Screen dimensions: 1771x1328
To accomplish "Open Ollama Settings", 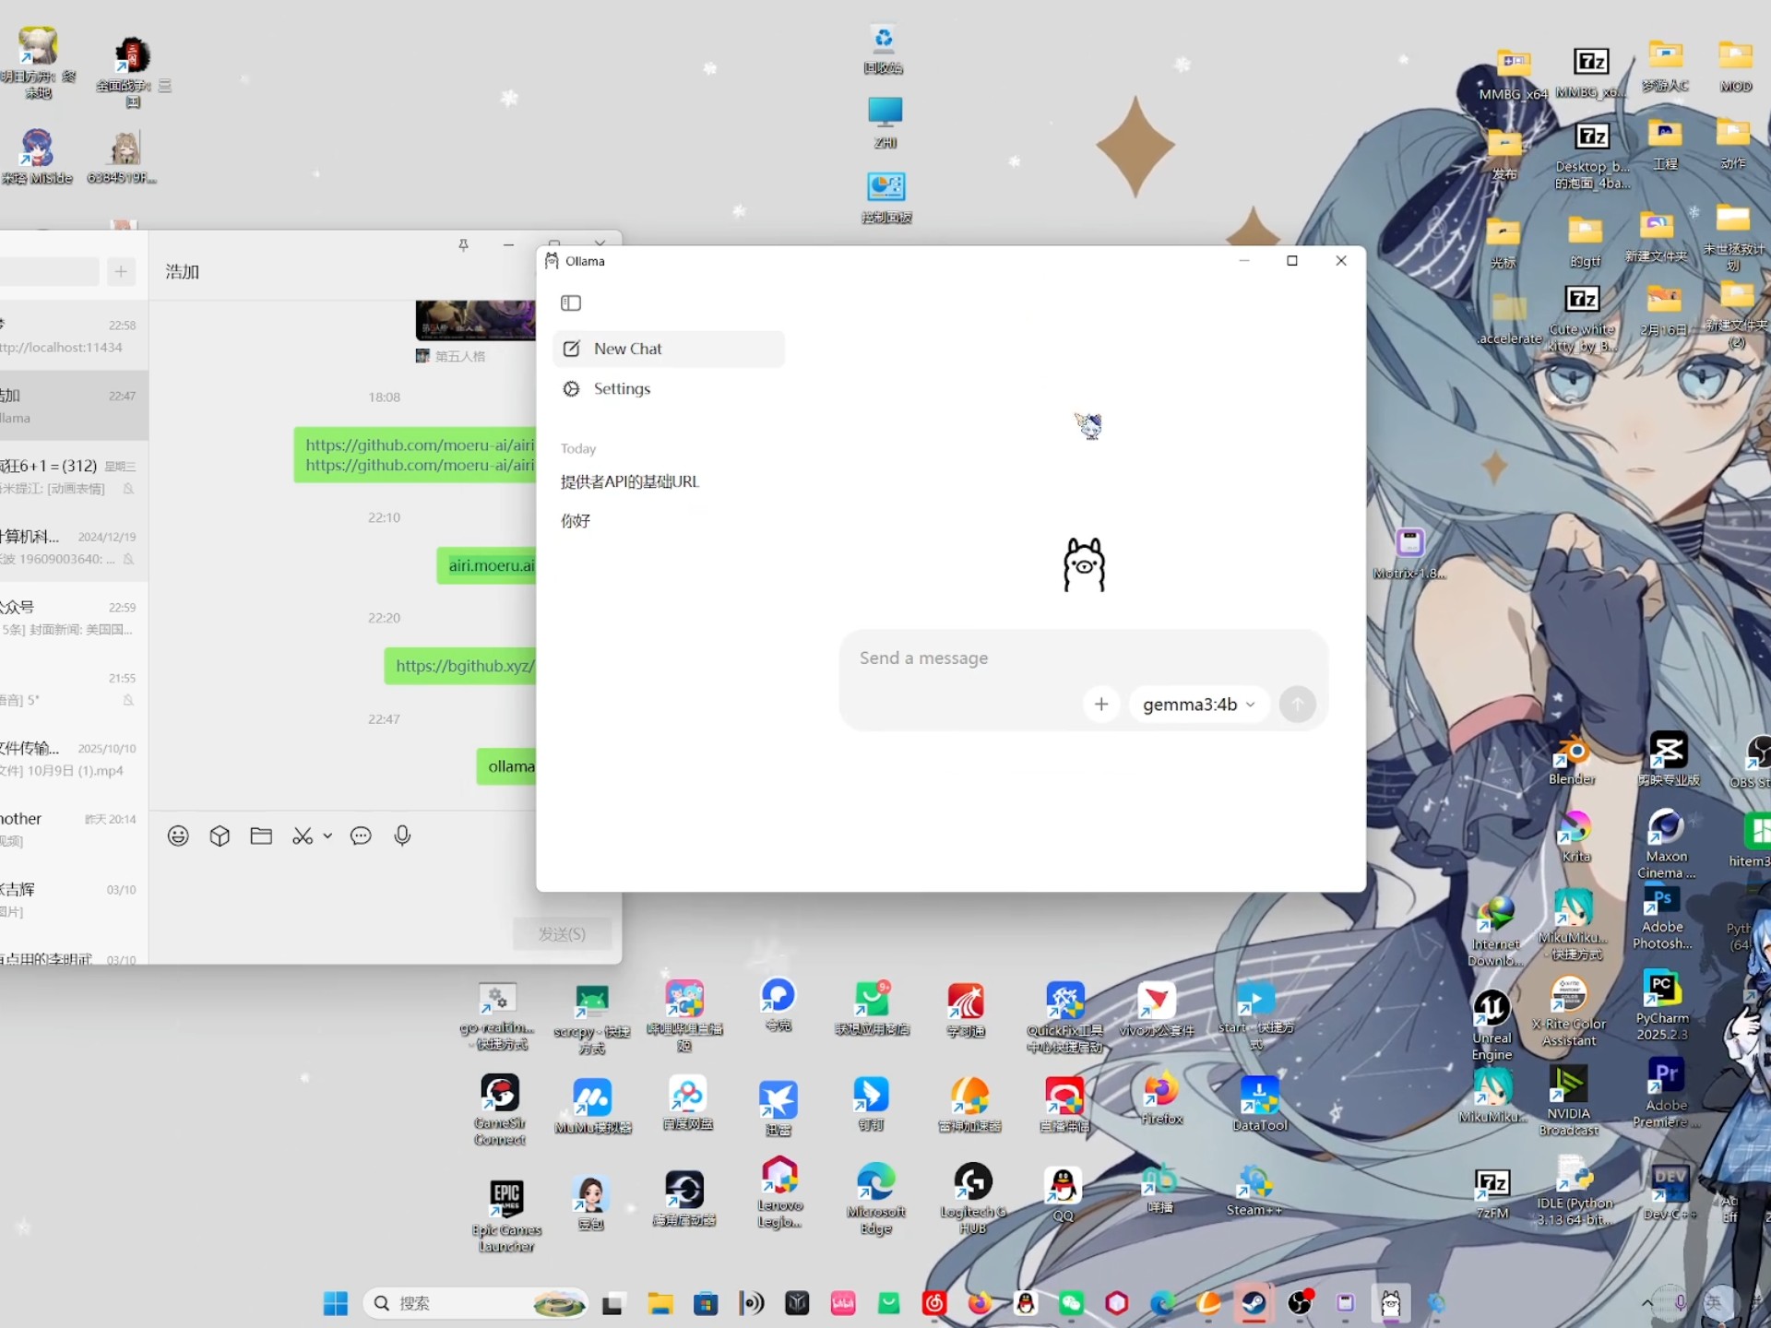I will (x=621, y=388).
